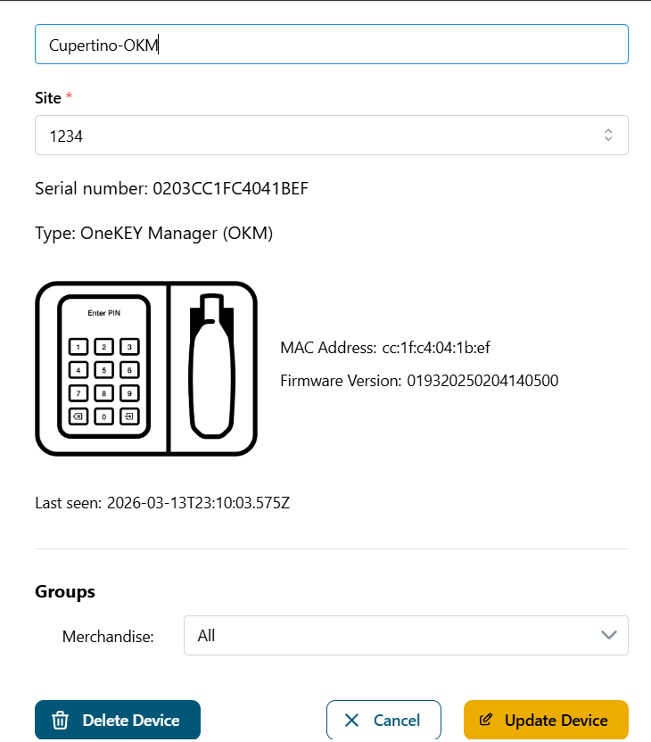Click the pencil edit icon on Update Device

click(x=485, y=720)
